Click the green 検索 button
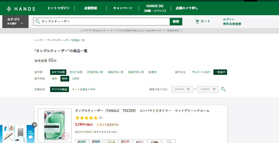The height and width of the screenshot is (143, 279). [x=176, y=22]
